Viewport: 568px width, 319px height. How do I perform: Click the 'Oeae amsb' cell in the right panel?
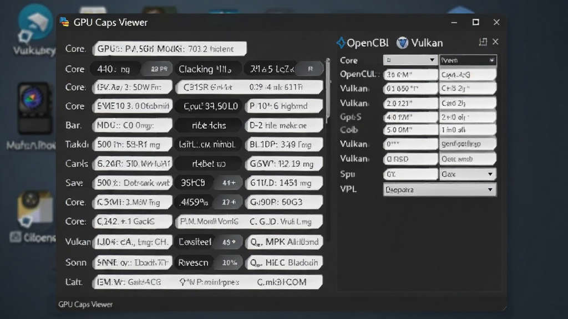(x=468, y=159)
